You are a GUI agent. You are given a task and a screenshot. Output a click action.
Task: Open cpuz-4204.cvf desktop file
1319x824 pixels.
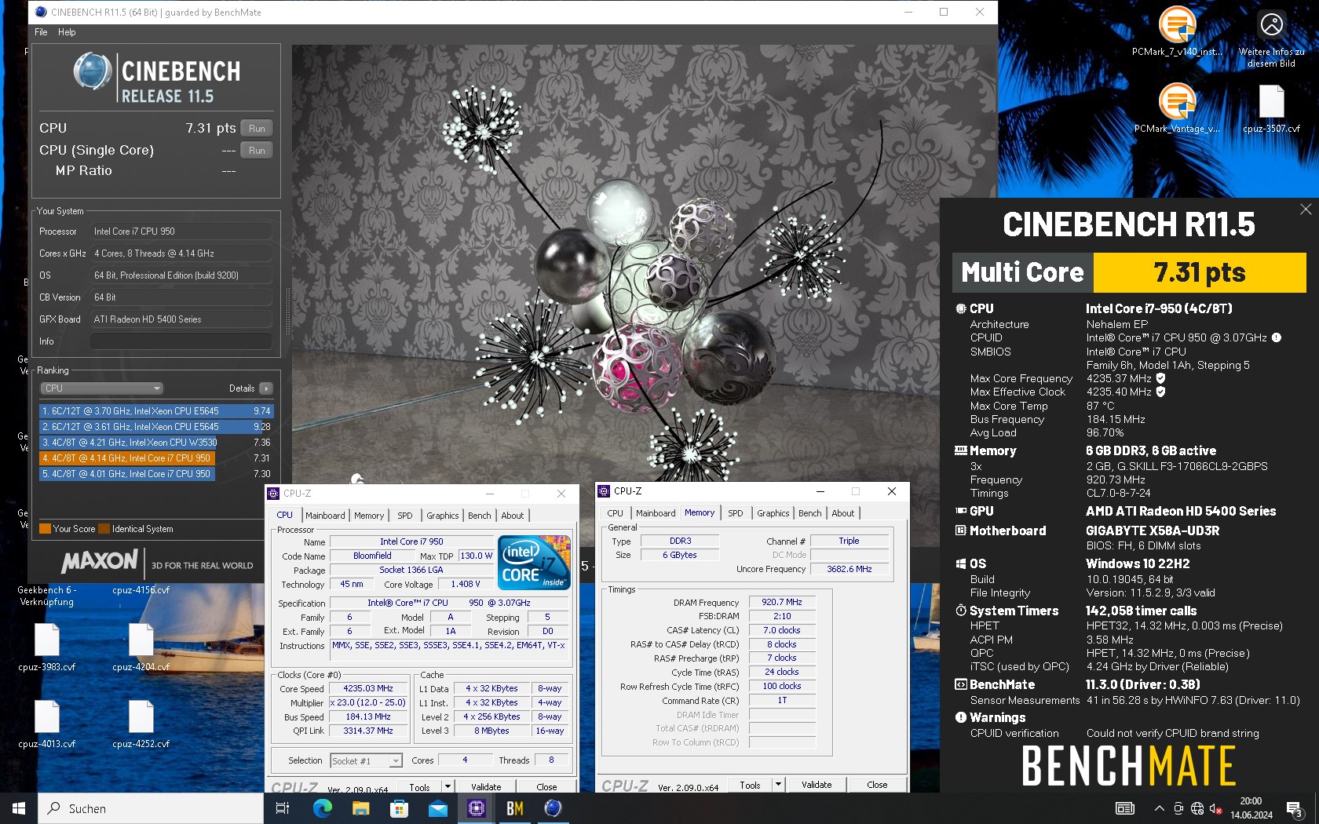[141, 647]
